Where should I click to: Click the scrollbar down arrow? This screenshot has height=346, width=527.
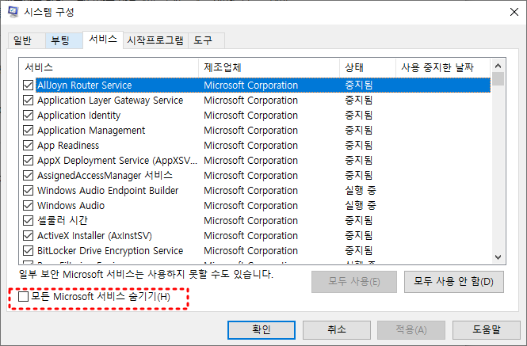pos(498,257)
